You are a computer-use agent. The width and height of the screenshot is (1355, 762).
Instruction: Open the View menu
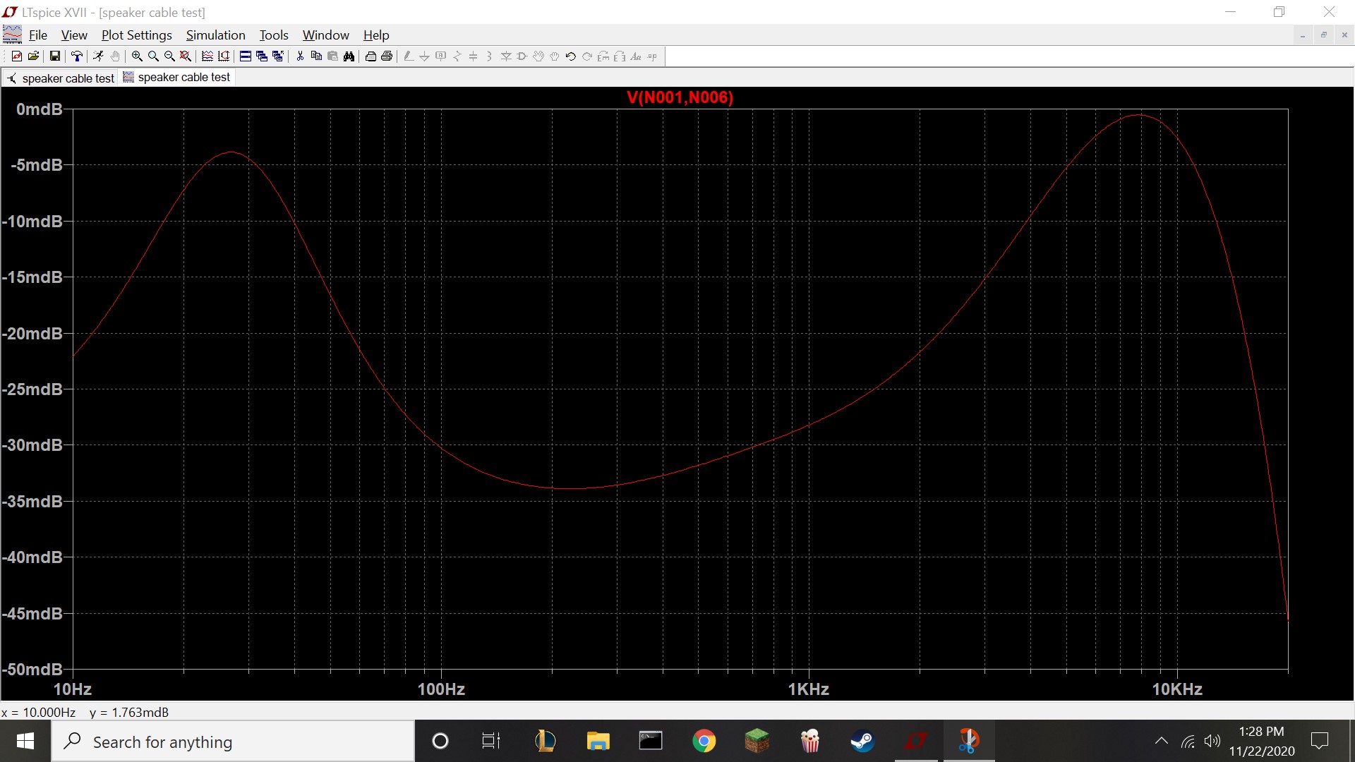pos(74,35)
